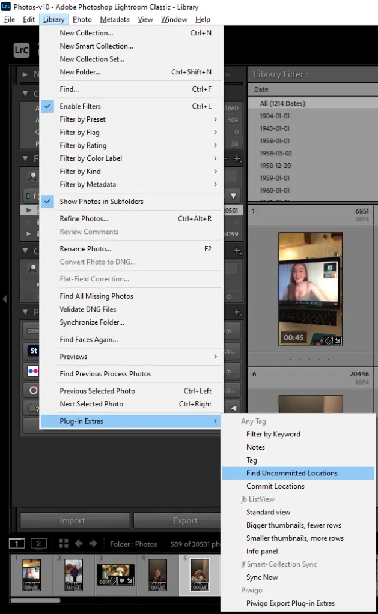Image resolution: width=378 pixels, height=614 pixels.
Task: Open the second window '2' display button
Action: [38, 544]
